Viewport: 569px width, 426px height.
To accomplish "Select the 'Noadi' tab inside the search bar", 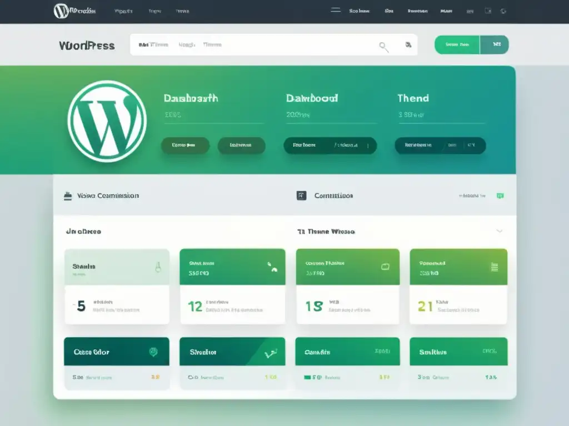I will (187, 44).
